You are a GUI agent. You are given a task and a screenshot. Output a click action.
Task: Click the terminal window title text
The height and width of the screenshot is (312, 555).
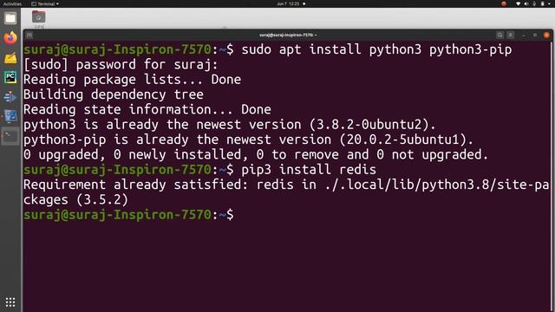[x=288, y=35]
